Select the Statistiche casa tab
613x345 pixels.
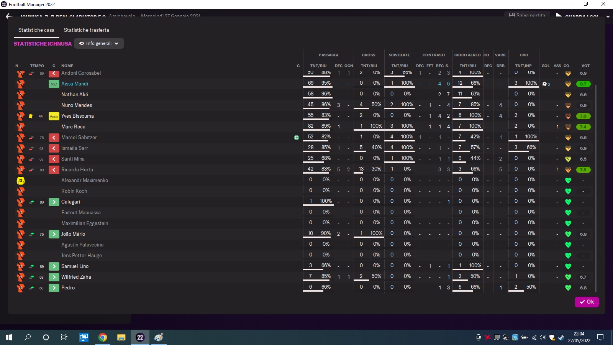point(36,30)
